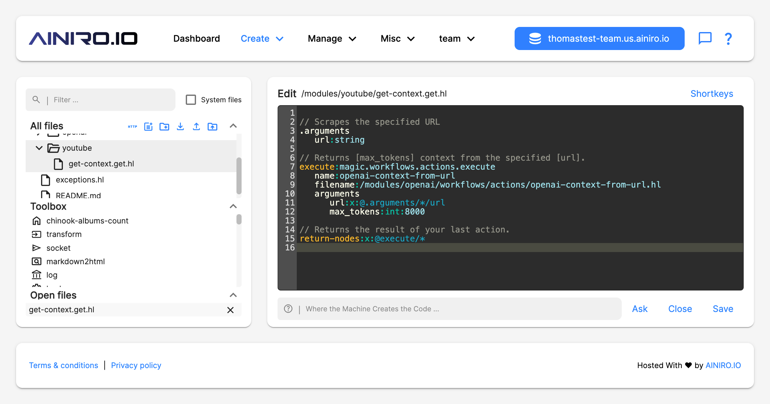Image resolution: width=770 pixels, height=404 pixels.
Task: Click the 'url:string' code line
Action: [339, 140]
